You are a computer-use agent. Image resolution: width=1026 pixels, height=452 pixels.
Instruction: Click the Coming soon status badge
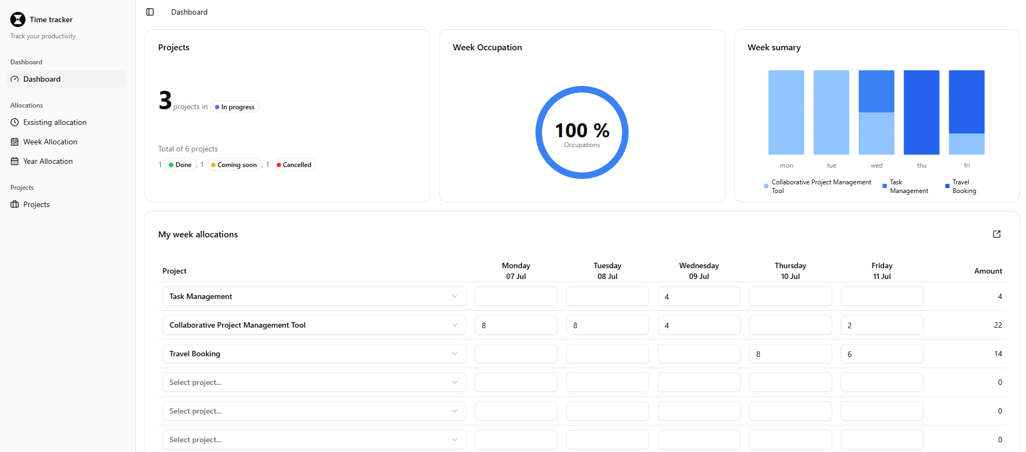coord(234,165)
